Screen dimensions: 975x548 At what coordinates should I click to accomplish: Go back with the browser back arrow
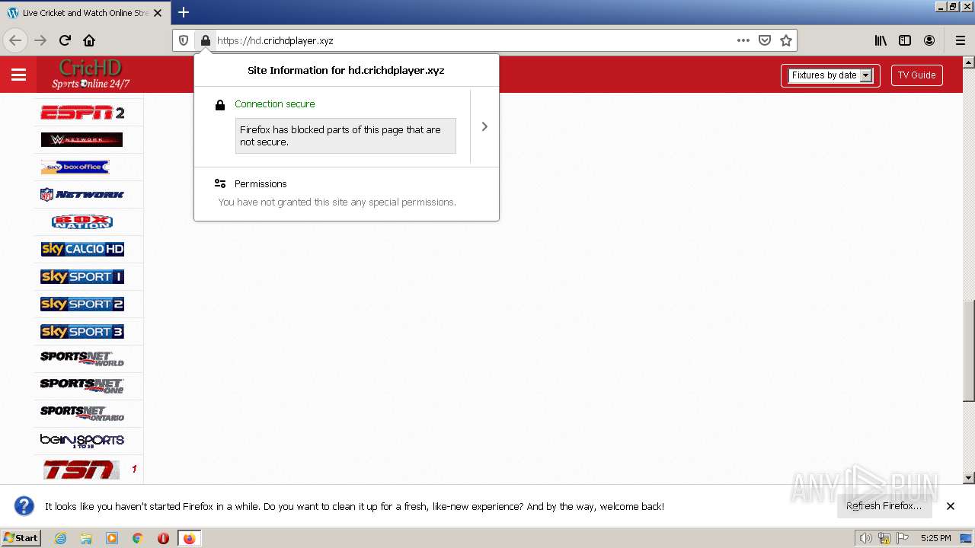coord(15,40)
